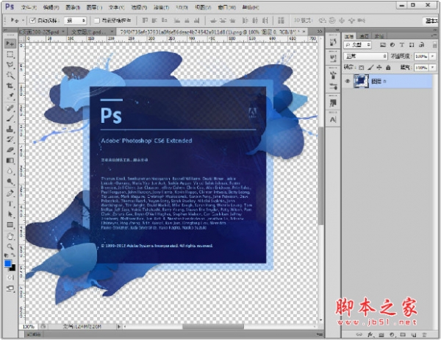
Task: Select the Hand tool
Action: pyautogui.click(x=10, y=236)
